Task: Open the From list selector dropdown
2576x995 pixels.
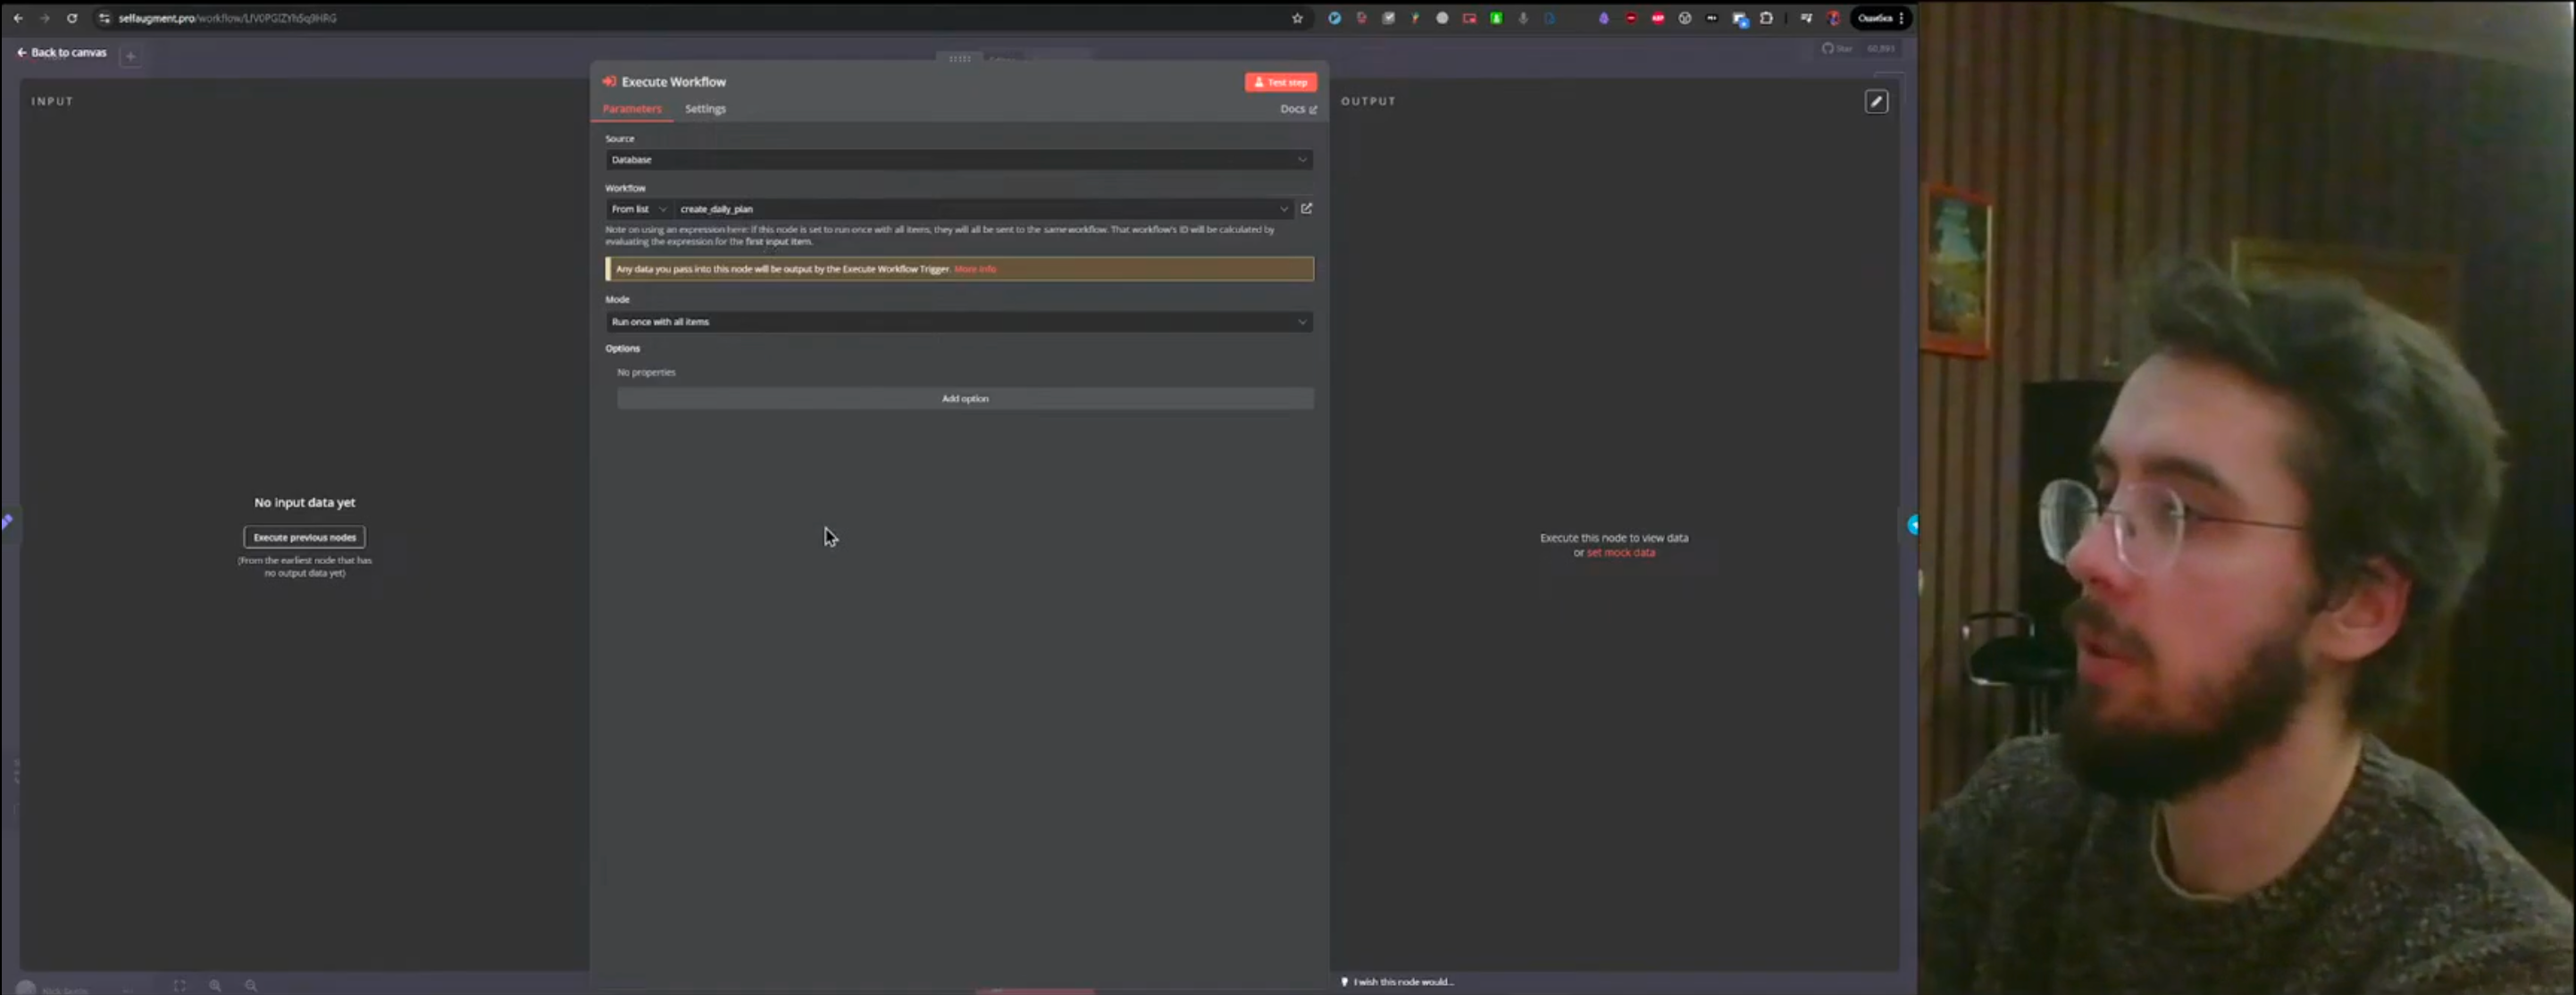Action: [638, 209]
